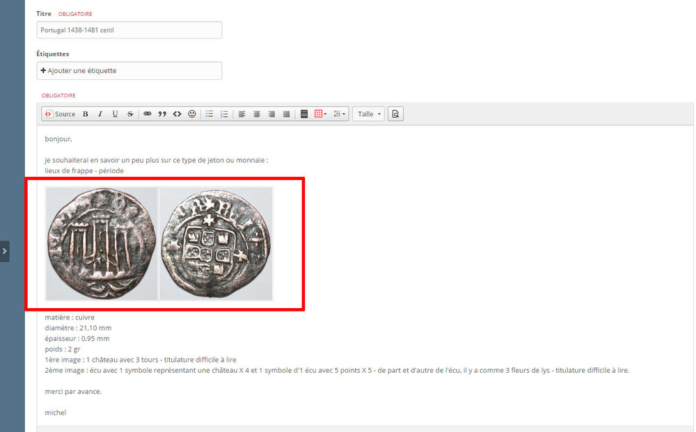The image size is (696, 432).
Task: Align text to the left
Action: [242, 114]
